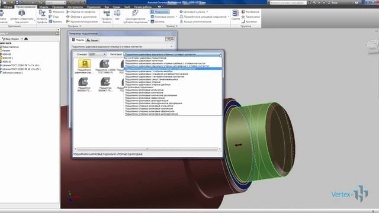
Task: Select the Change (Изменить) frame tool
Action: [56, 12]
